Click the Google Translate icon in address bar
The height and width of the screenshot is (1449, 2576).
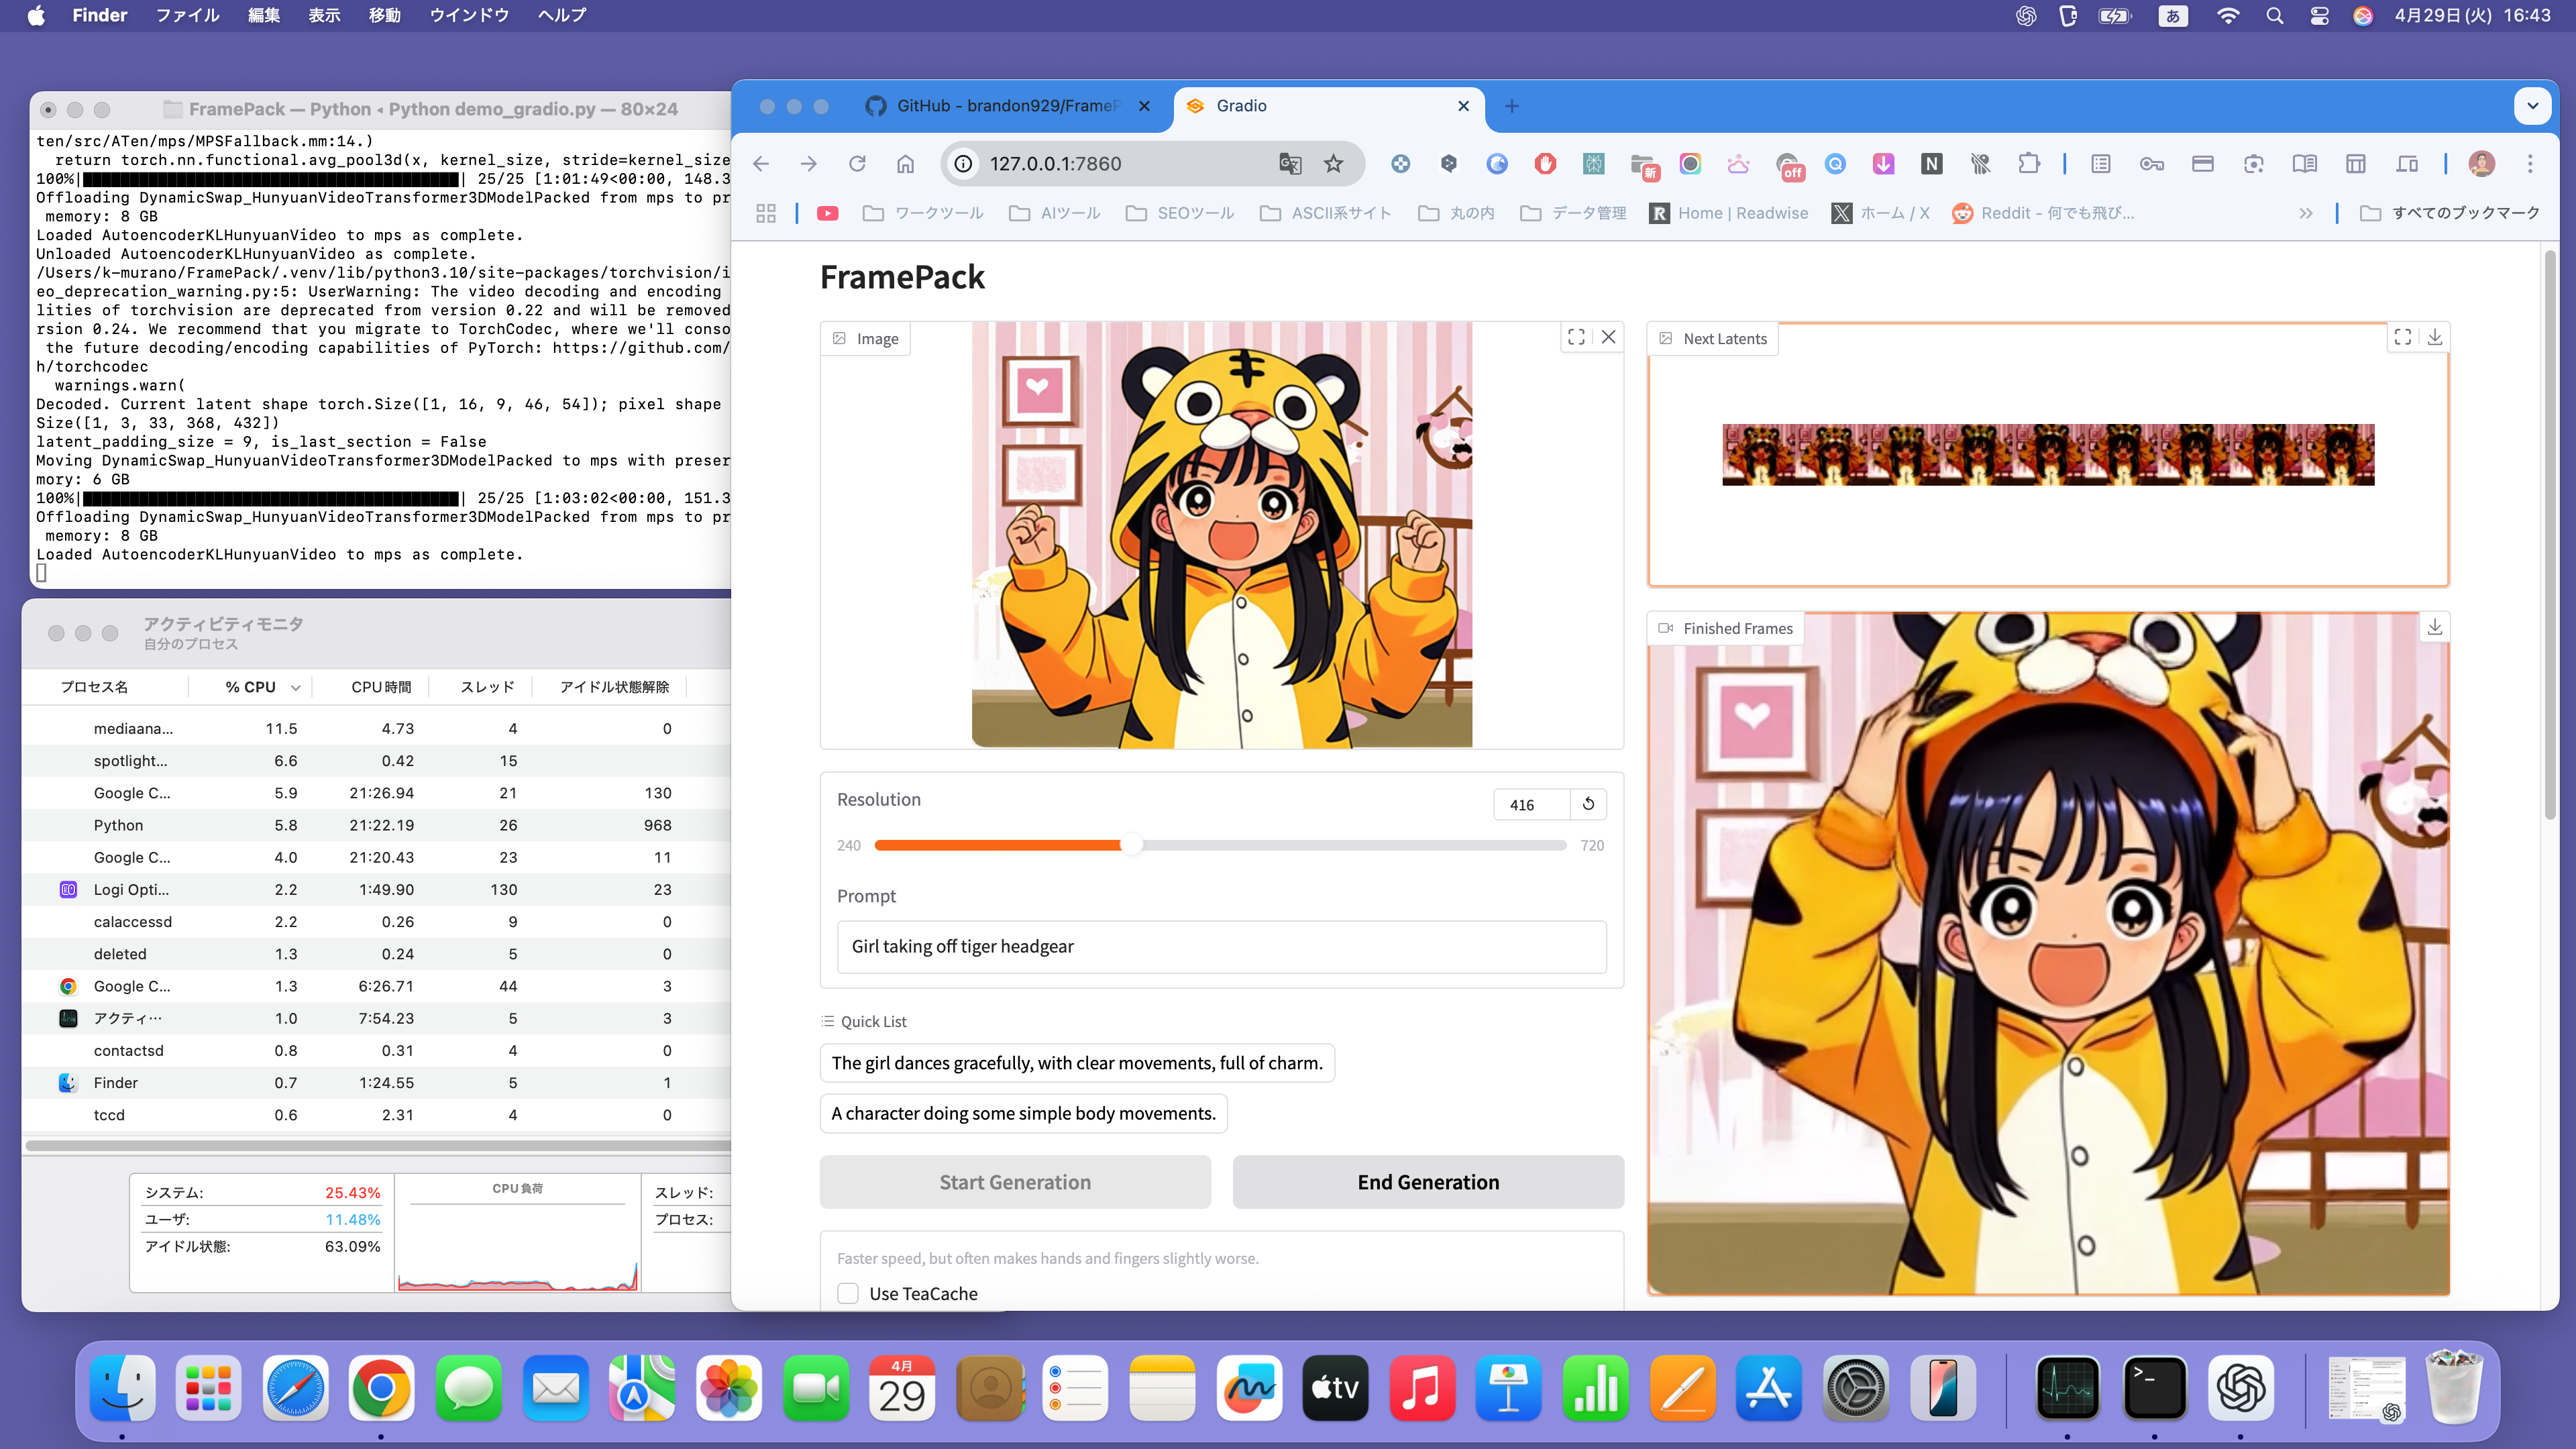1289,164
